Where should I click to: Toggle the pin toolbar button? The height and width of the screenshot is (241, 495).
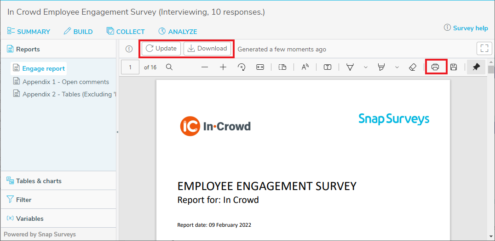click(476, 67)
